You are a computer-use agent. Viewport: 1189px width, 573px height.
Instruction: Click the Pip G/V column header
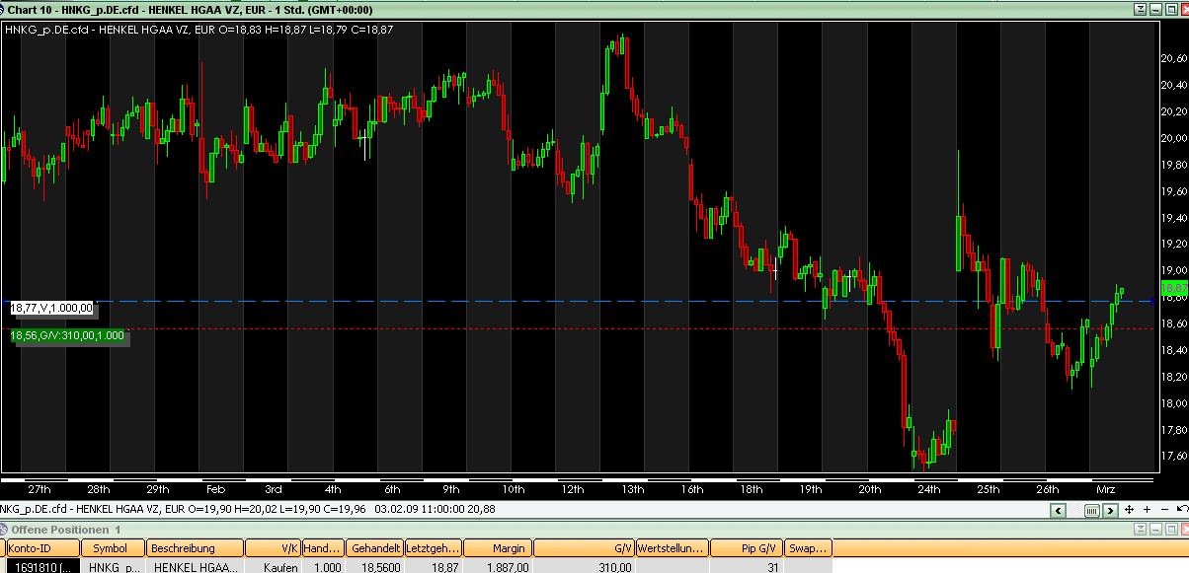pos(748,547)
